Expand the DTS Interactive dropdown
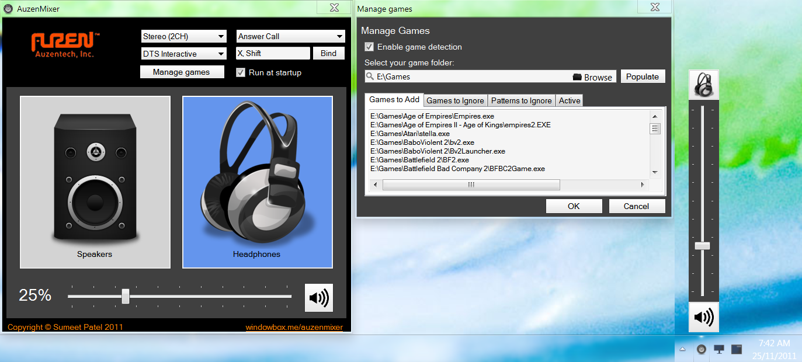This screenshot has width=802, height=362. coord(183,54)
